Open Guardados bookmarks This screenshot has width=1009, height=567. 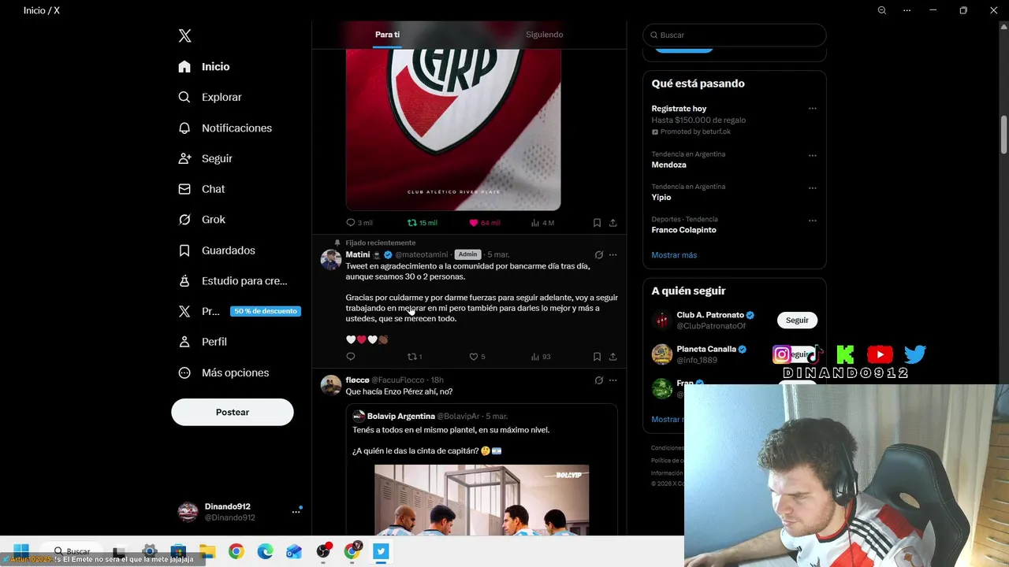tap(217, 250)
